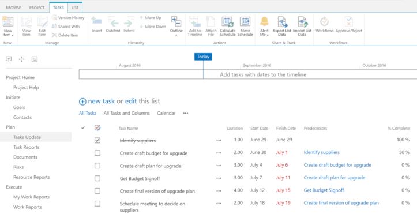Open the LIST ribbon tab
417x214 pixels.
75,7
